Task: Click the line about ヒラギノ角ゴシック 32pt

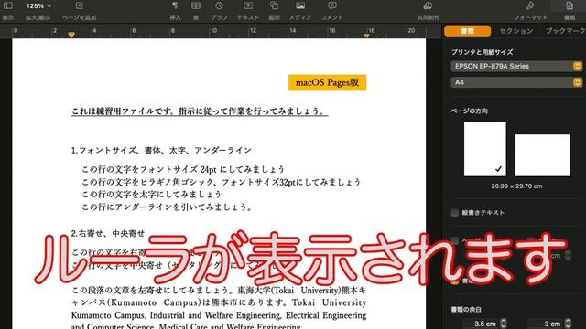Action: (222, 182)
